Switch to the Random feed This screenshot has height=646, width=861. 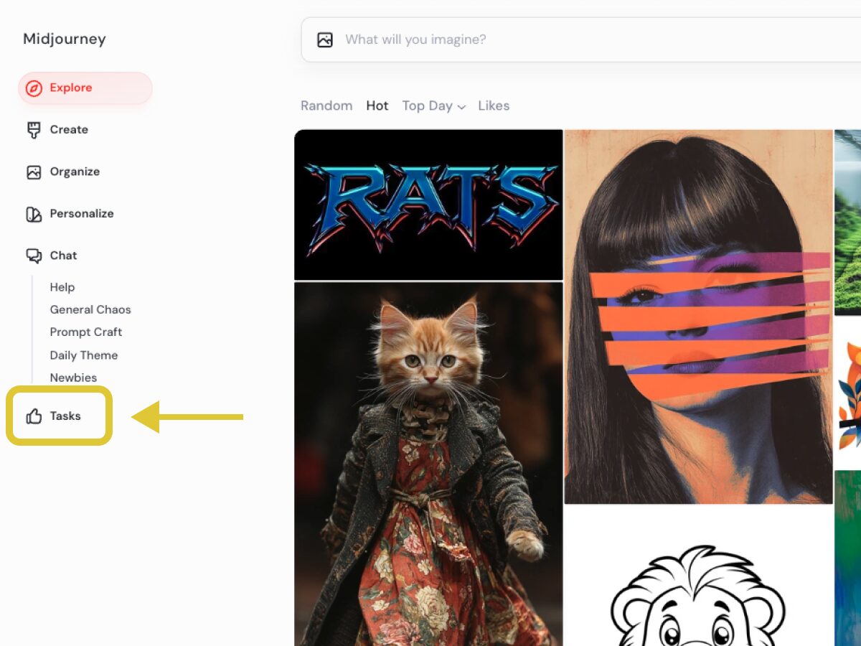click(326, 106)
